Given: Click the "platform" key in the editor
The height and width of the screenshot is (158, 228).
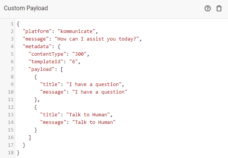Looking at the screenshot, I should pos(37,31).
